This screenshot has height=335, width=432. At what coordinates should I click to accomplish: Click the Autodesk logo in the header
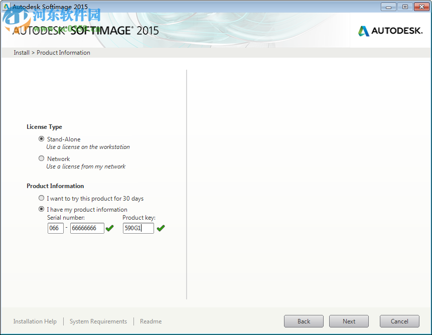pyautogui.click(x=390, y=31)
